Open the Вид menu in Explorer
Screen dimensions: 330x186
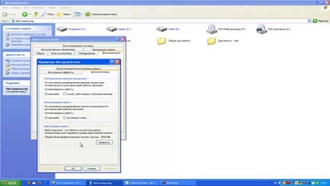click(x=26, y=8)
